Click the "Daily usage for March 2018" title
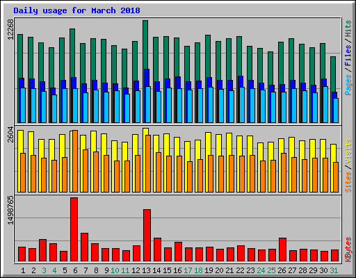This screenshot has height=278, width=356. click(x=76, y=10)
